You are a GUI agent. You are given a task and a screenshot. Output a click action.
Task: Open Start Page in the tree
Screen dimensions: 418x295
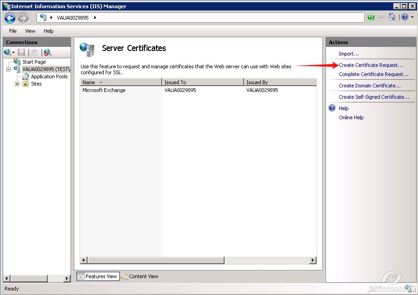(34, 62)
